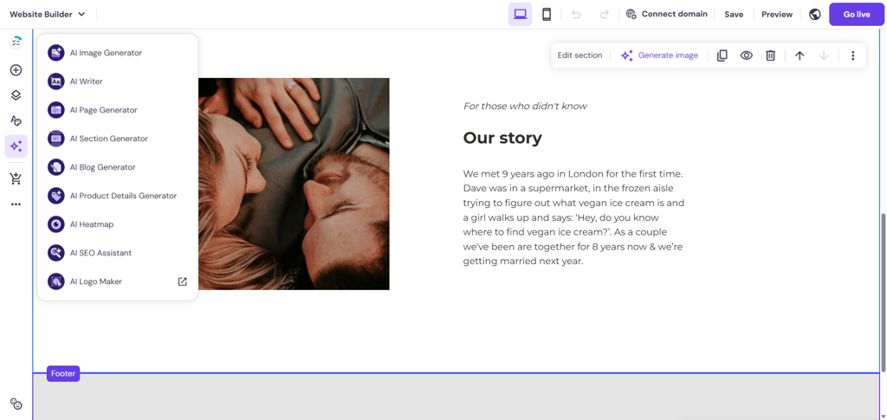This screenshot has width=887, height=420.
Task: Click the redo arrow
Action: [604, 14]
